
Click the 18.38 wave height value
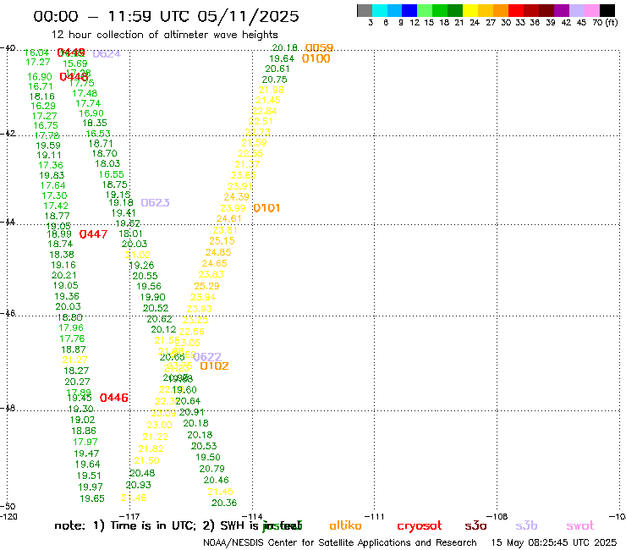coord(62,255)
